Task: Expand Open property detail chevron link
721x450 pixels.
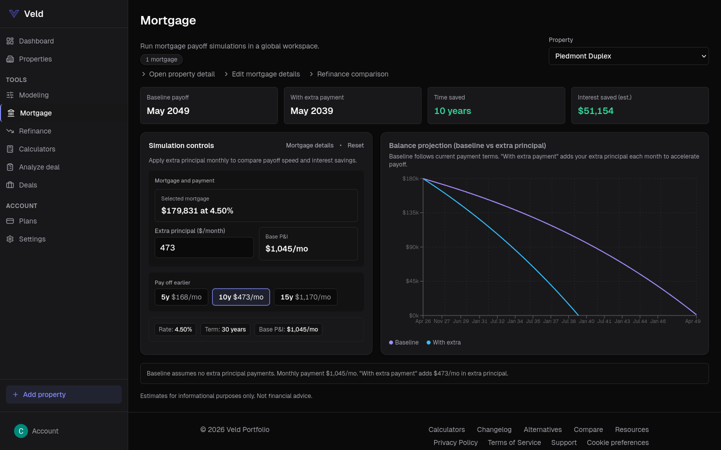Action: [x=144, y=74]
